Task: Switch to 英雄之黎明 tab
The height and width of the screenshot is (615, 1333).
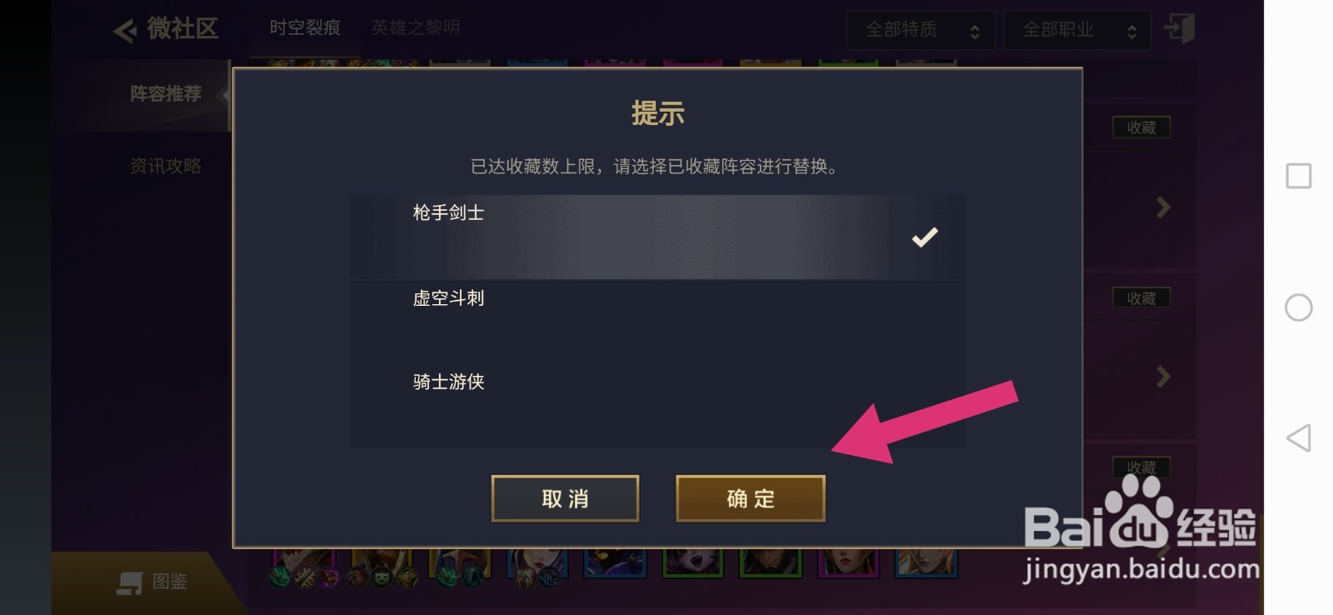Action: 416,27
